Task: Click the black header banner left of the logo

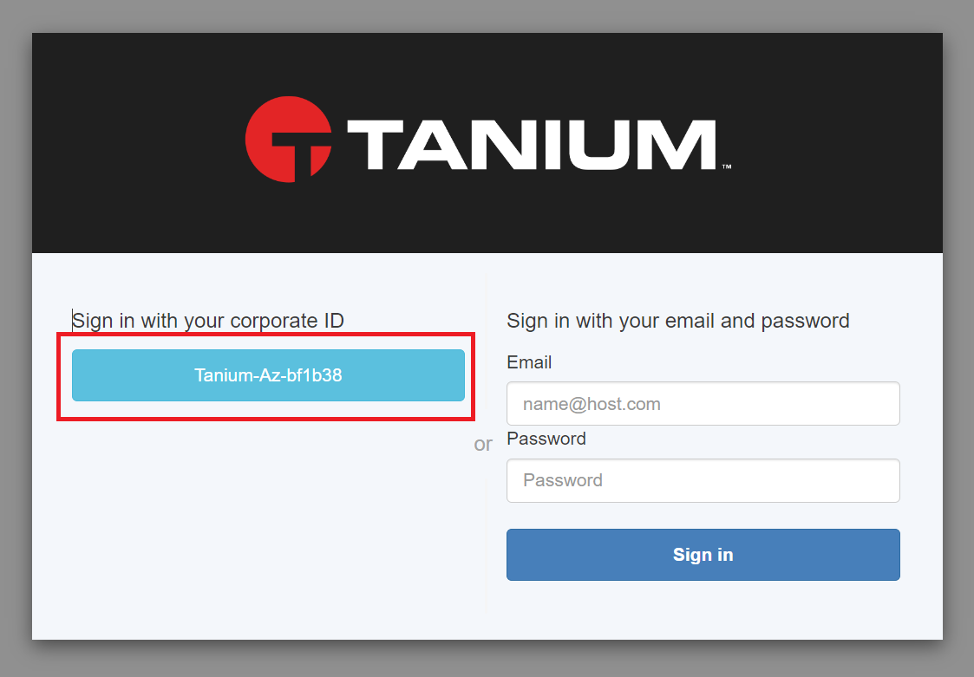Action: [x=130, y=143]
